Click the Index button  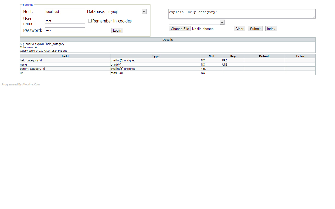pyautogui.click(x=271, y=29)
